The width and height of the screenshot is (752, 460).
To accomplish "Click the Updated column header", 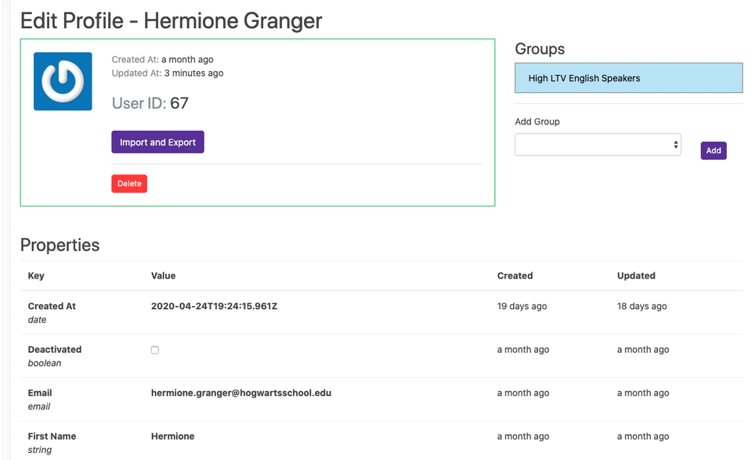I will 636,275.
